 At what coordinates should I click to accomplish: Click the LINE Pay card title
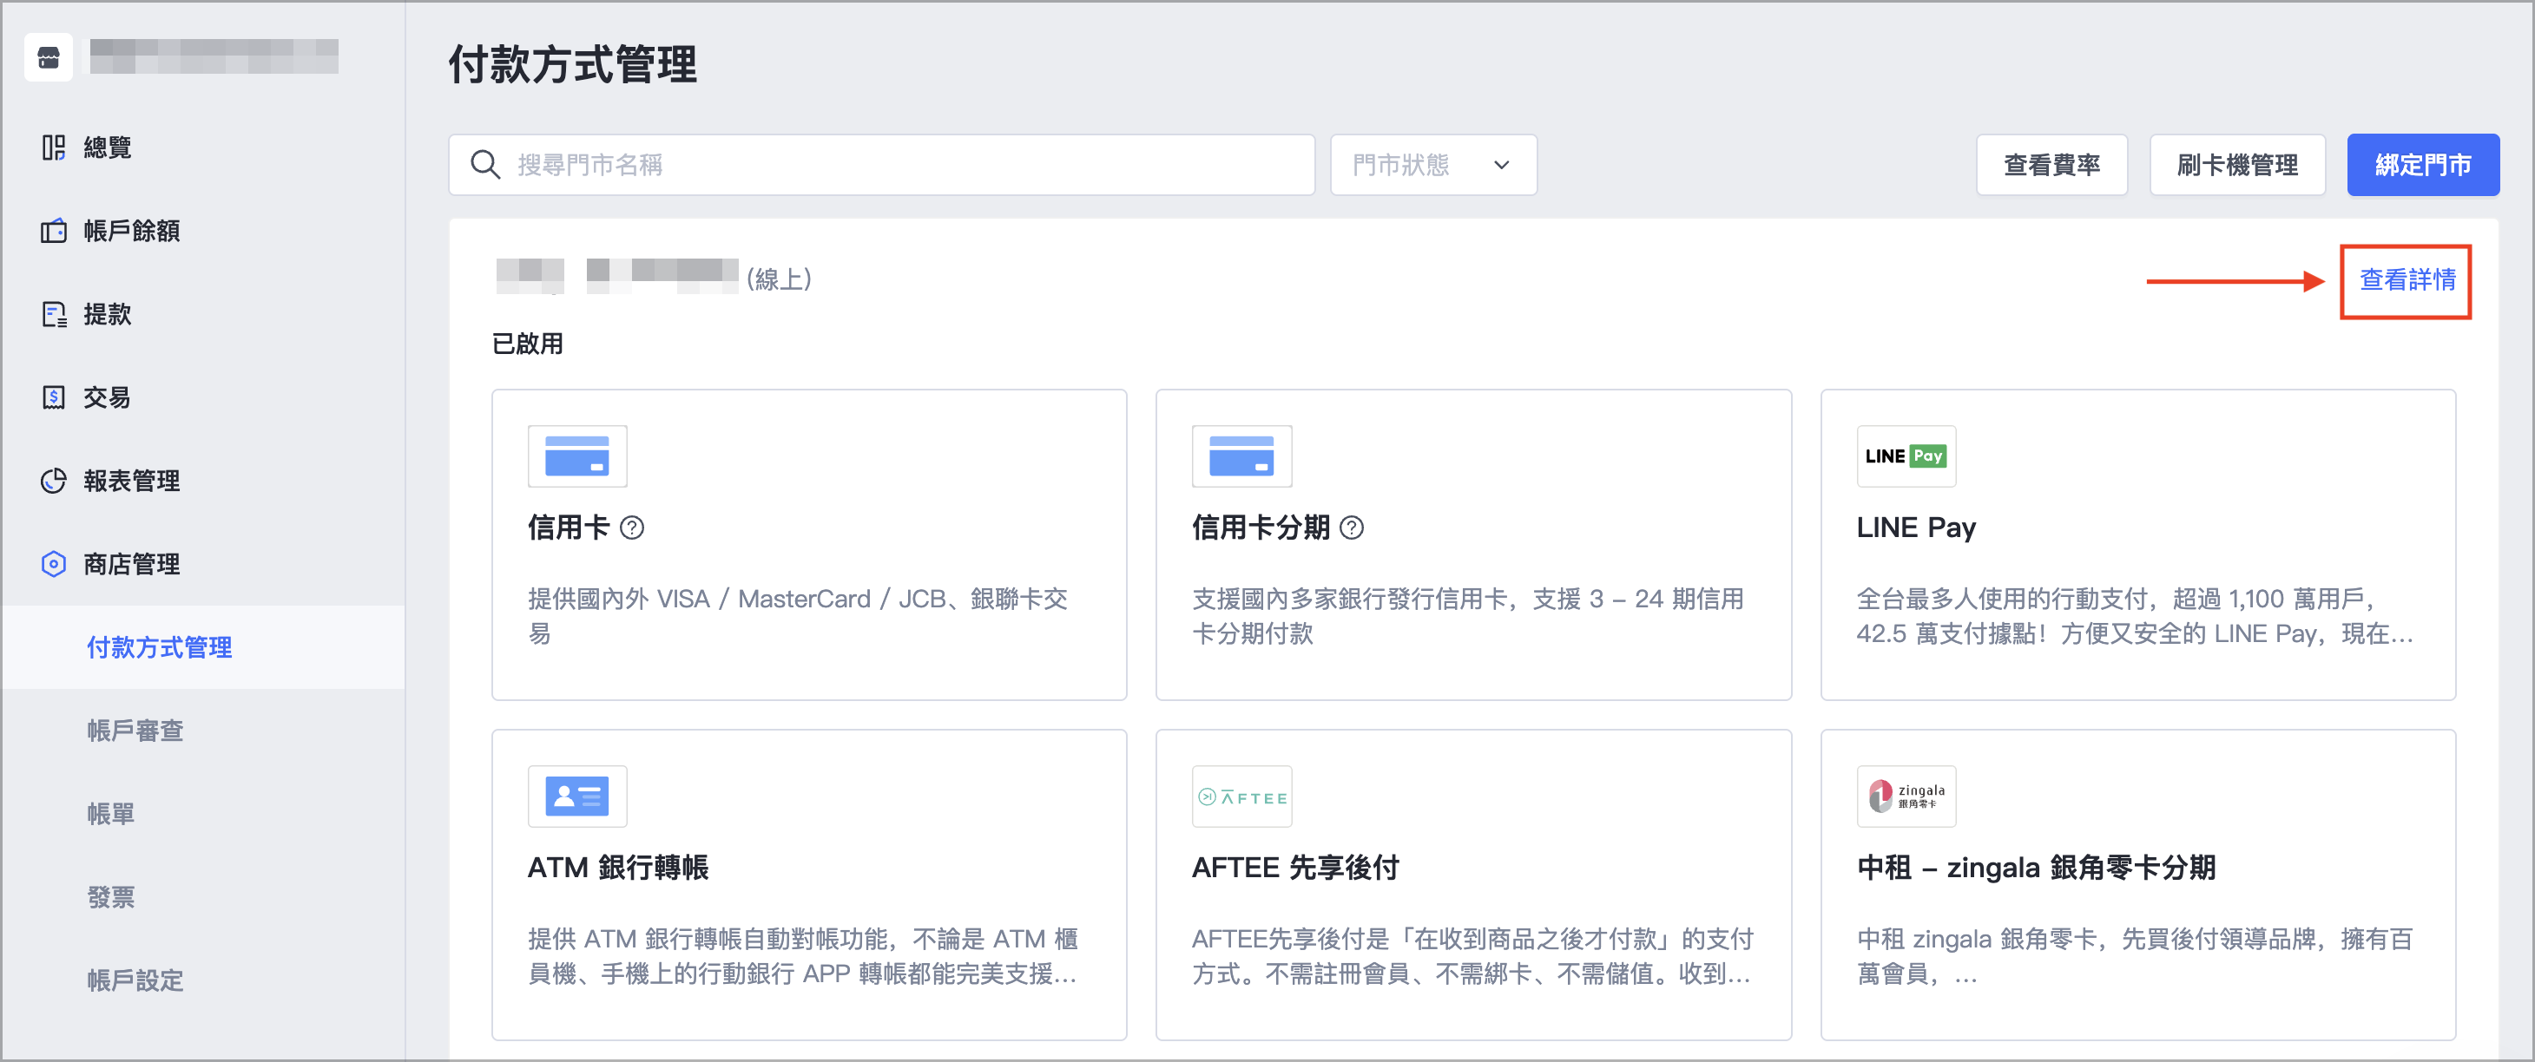[1916, 528]
